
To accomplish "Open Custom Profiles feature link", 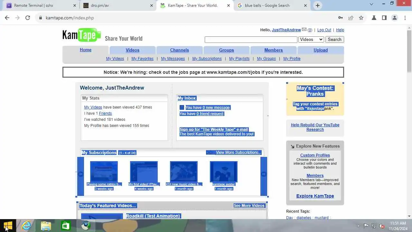I will [315, 155].
